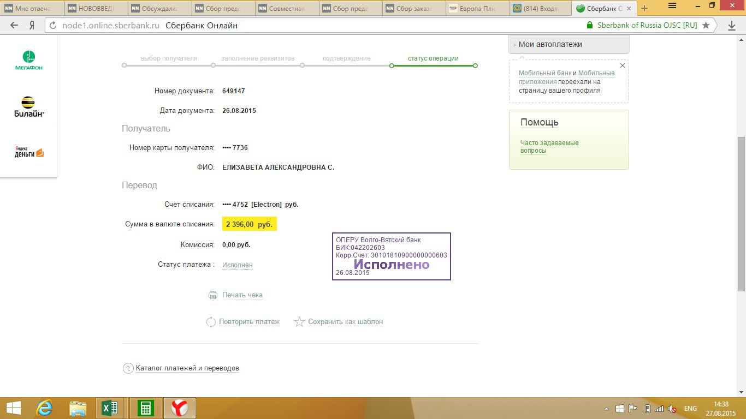The width and height of the screenshot is (746, 419).
Task: Click the recipient card number '•••• 7736'
Action: (235, 148)
